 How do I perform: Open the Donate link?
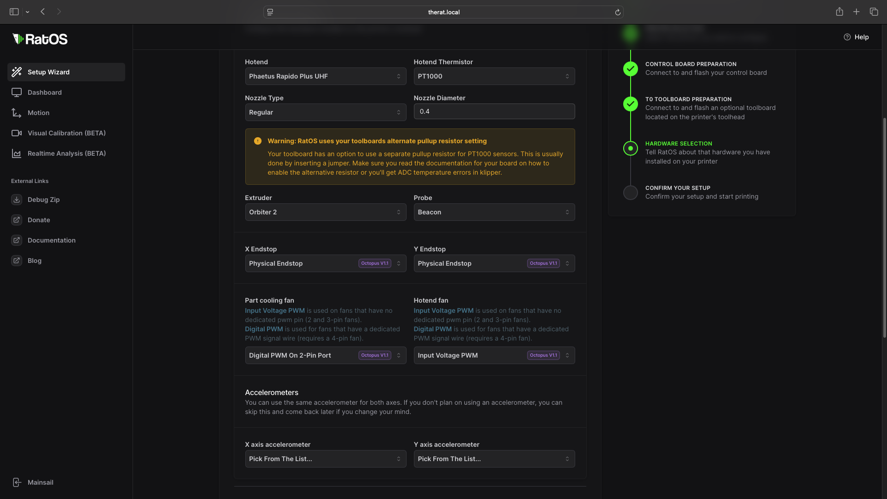point(39,220)
